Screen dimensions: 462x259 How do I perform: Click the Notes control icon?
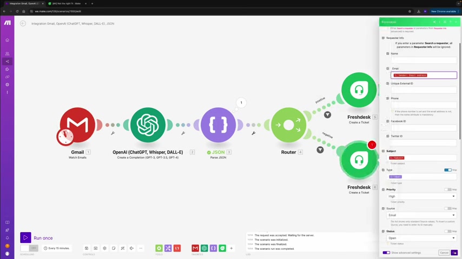pos(114,248)
